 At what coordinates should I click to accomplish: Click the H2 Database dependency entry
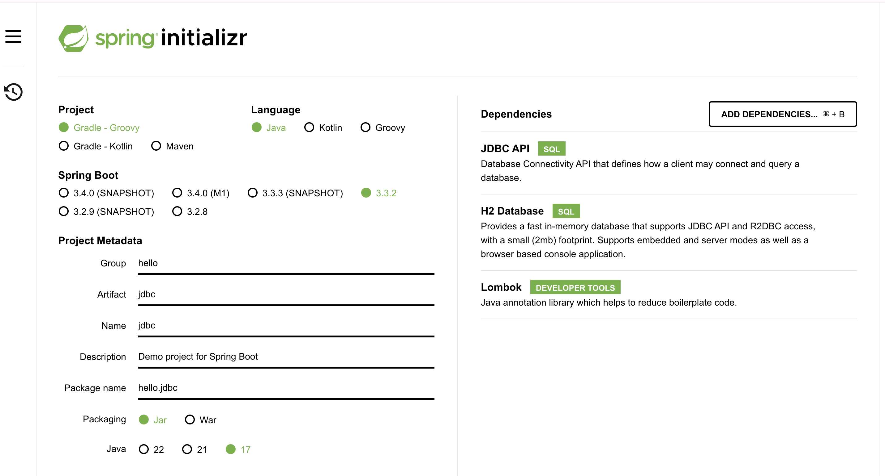coord(512,211)
